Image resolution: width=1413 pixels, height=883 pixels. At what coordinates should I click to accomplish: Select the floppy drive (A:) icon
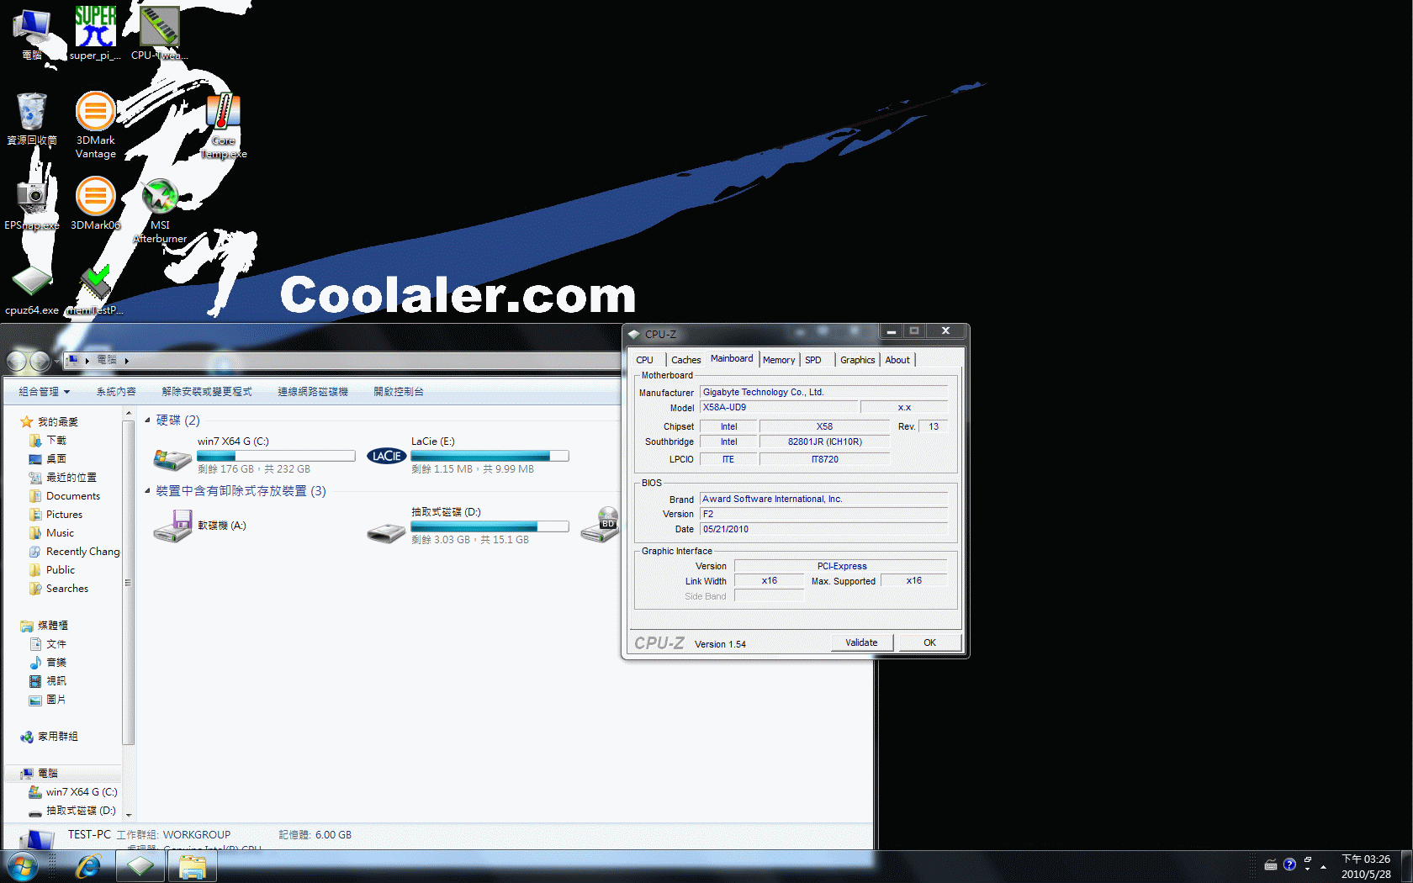pos(172,526)
